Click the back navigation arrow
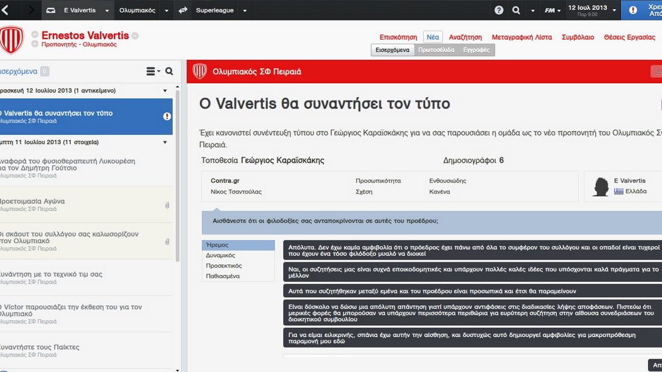662x372 pixels. coord(6,10)
